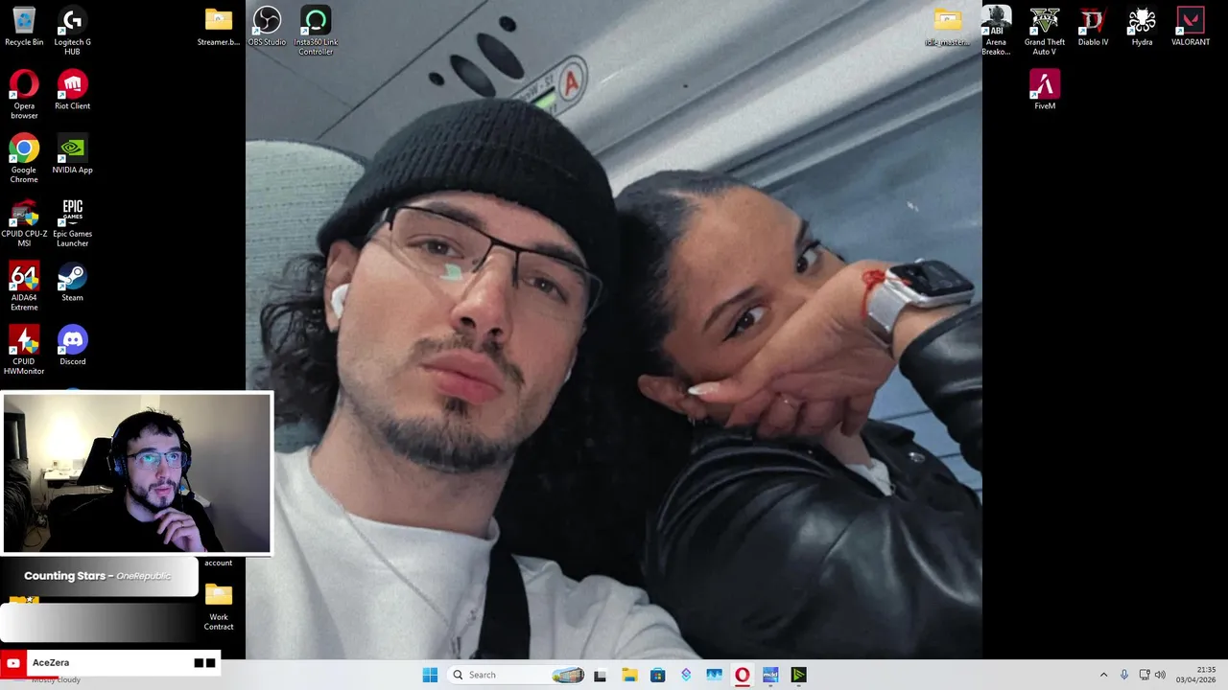The image size is (1228, 690).
Task: Launch Logitech G HUB from desktop
Action: coord(72,31)
